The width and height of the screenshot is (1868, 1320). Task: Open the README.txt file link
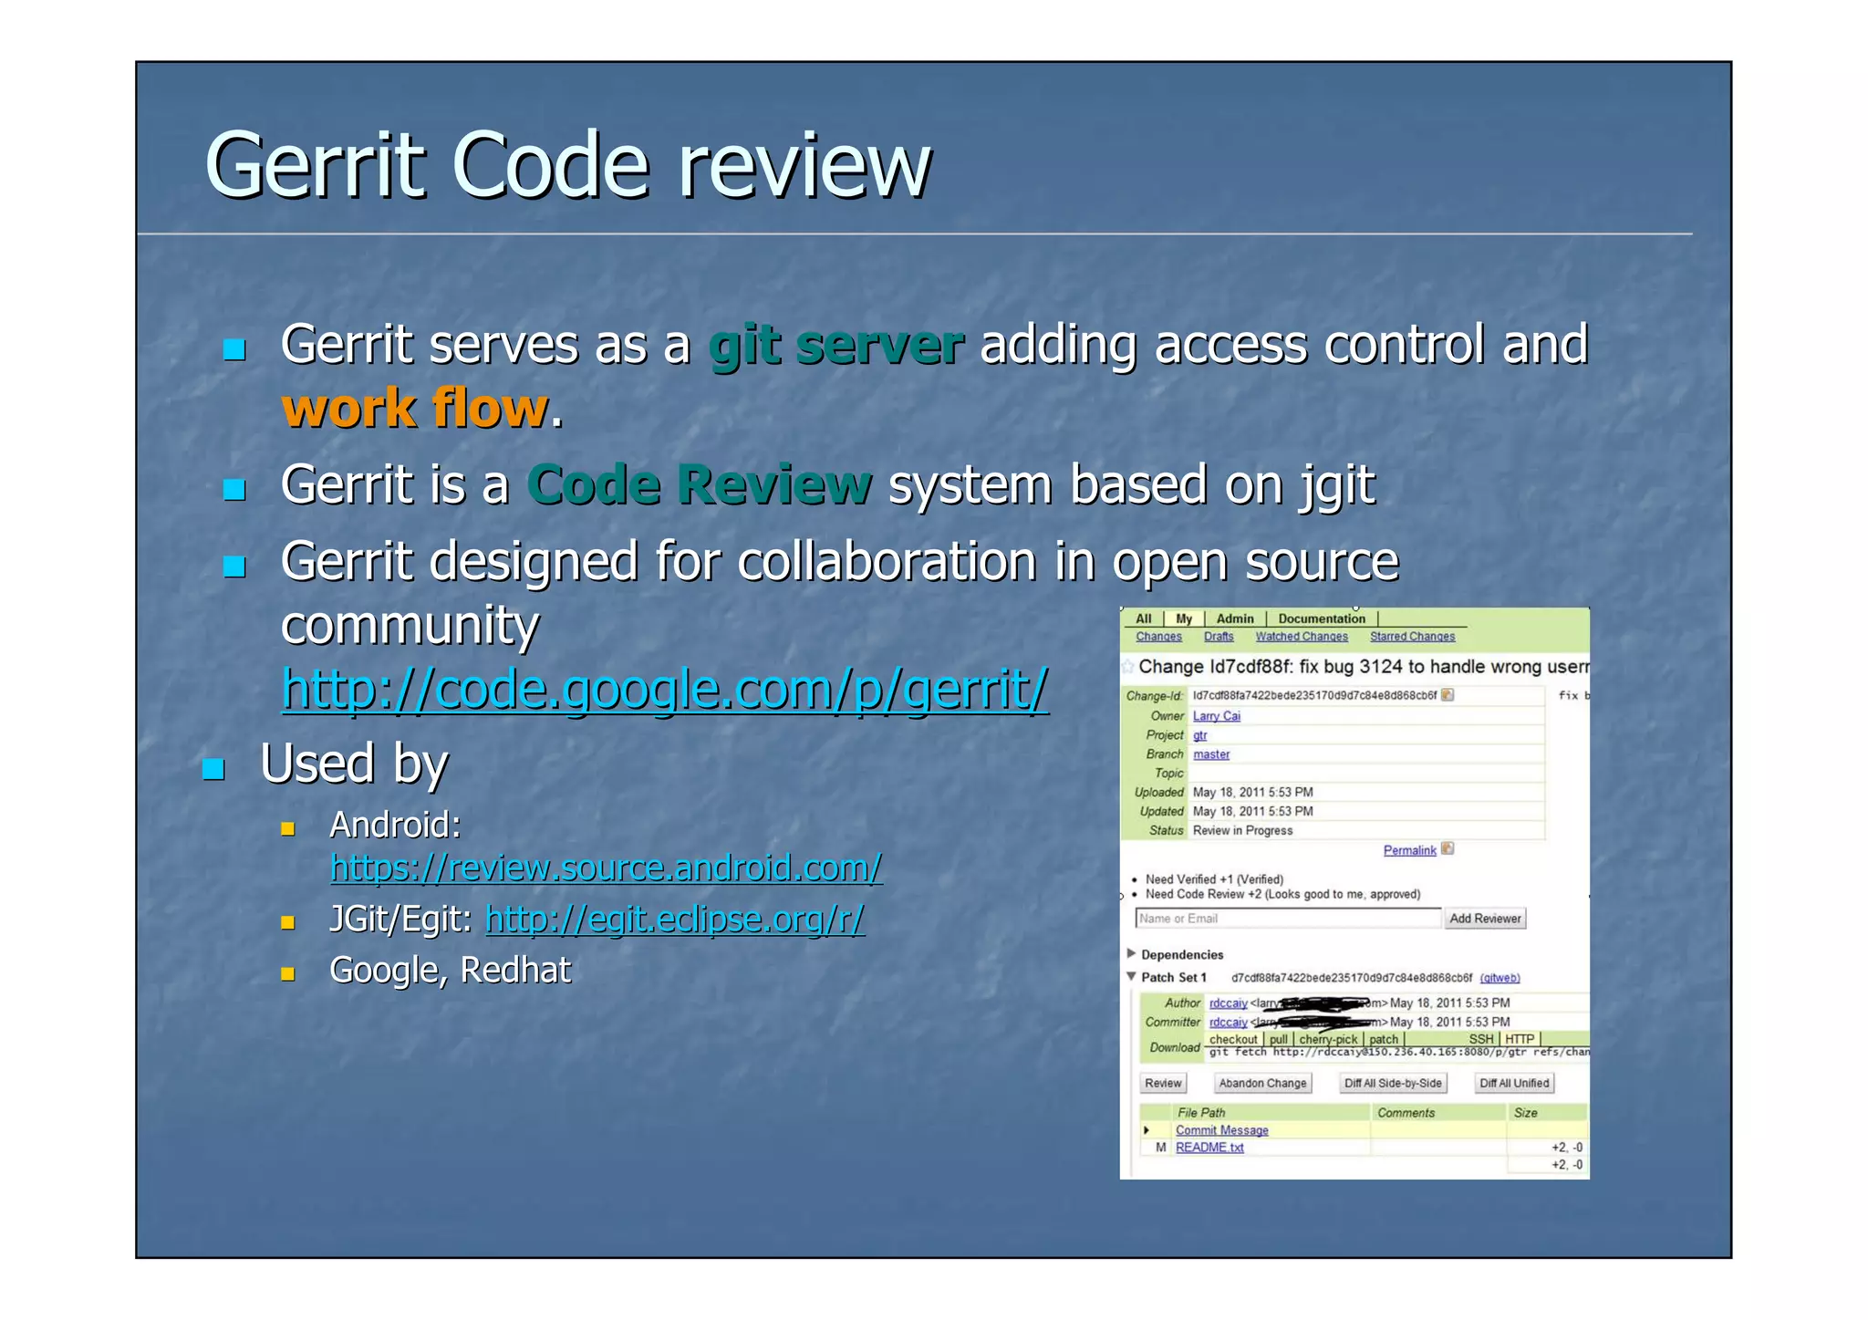1209,1148
